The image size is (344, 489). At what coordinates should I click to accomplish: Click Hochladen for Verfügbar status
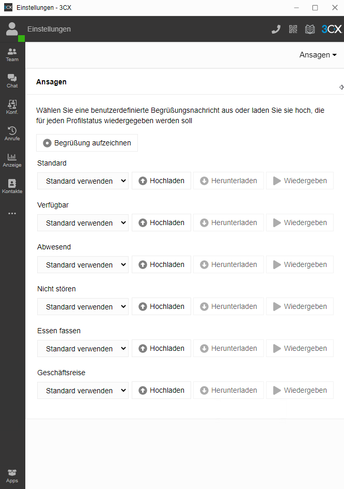(161, 223)
